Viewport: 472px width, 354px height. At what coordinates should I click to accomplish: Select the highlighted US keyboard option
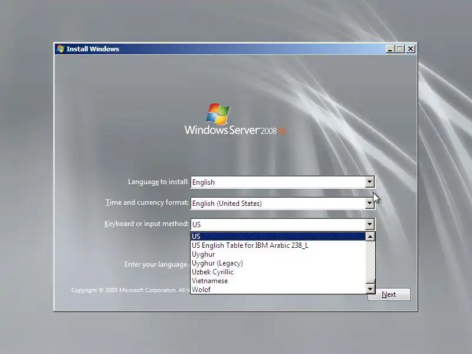[278, 237]
